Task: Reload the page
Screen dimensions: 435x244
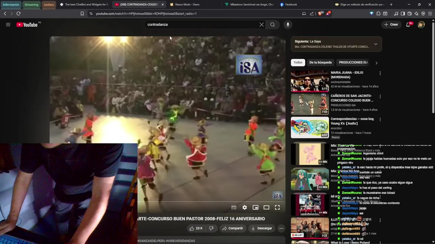Action: (x=18, y=14)
